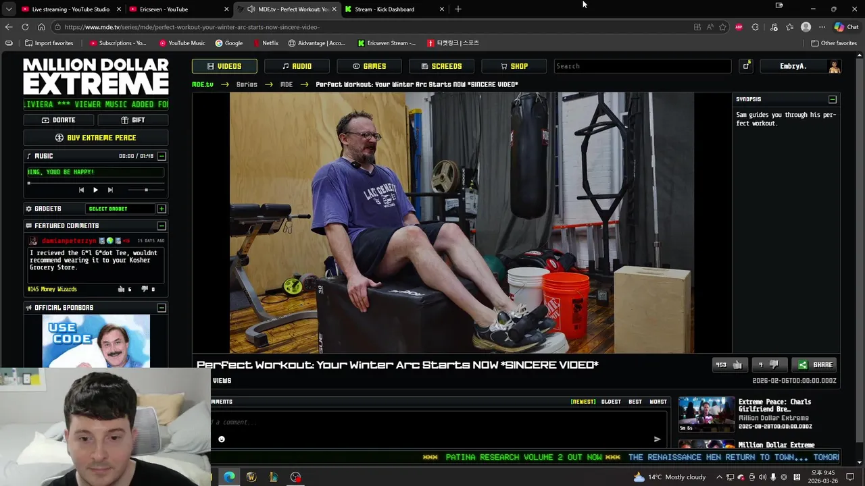Viewport: 865px width, 486px height.
Task: Dislike the video with thumbs down
Action: (768, 364)
